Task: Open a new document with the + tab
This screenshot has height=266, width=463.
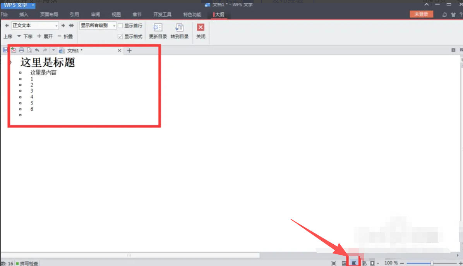Action: tap(129, 50)
